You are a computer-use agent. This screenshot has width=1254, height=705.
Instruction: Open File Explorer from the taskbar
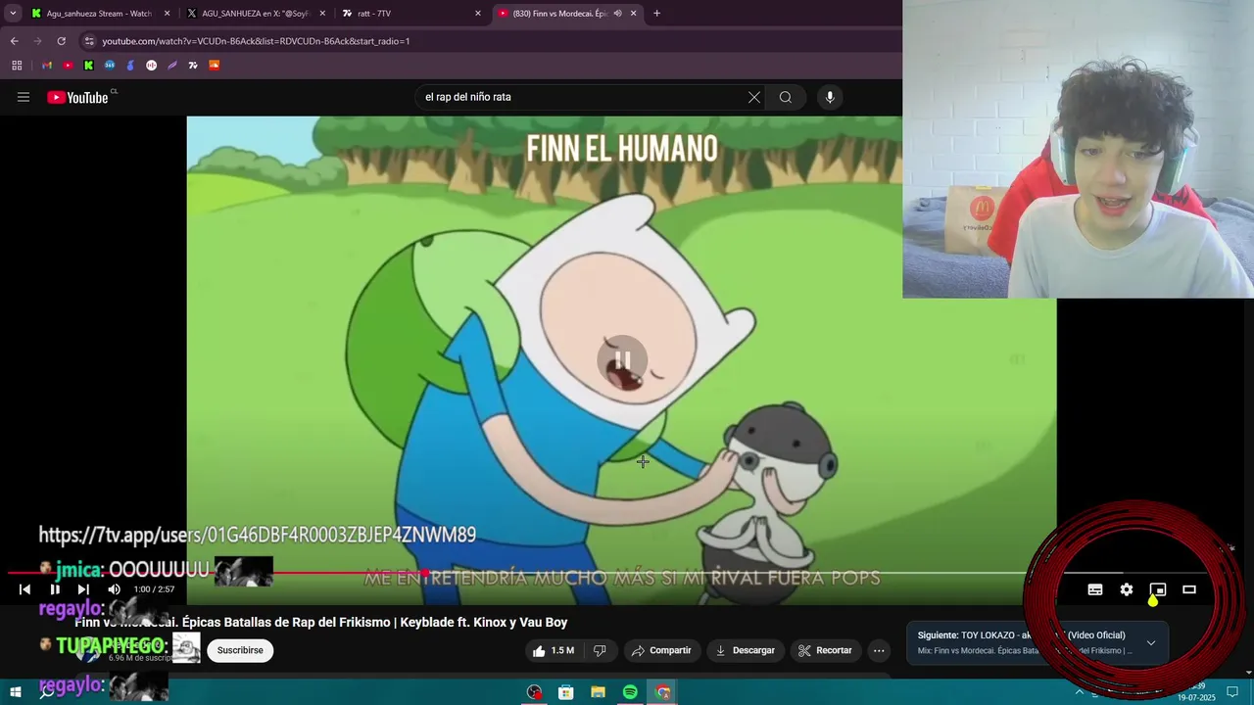pos(598,692)
